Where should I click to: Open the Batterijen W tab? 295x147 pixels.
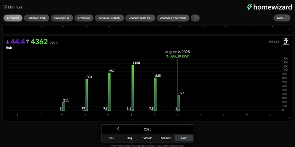[x=62, y=18]
